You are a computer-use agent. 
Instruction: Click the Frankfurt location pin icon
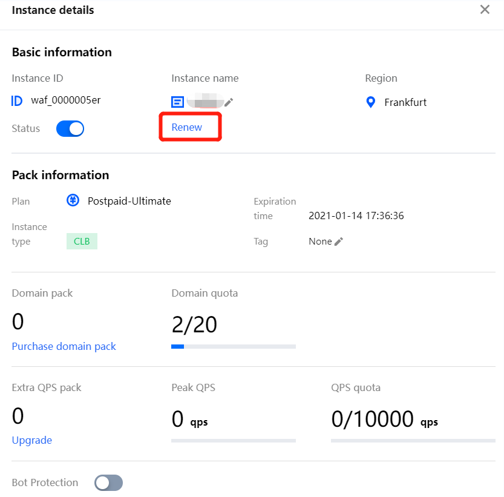click(371, 102)
